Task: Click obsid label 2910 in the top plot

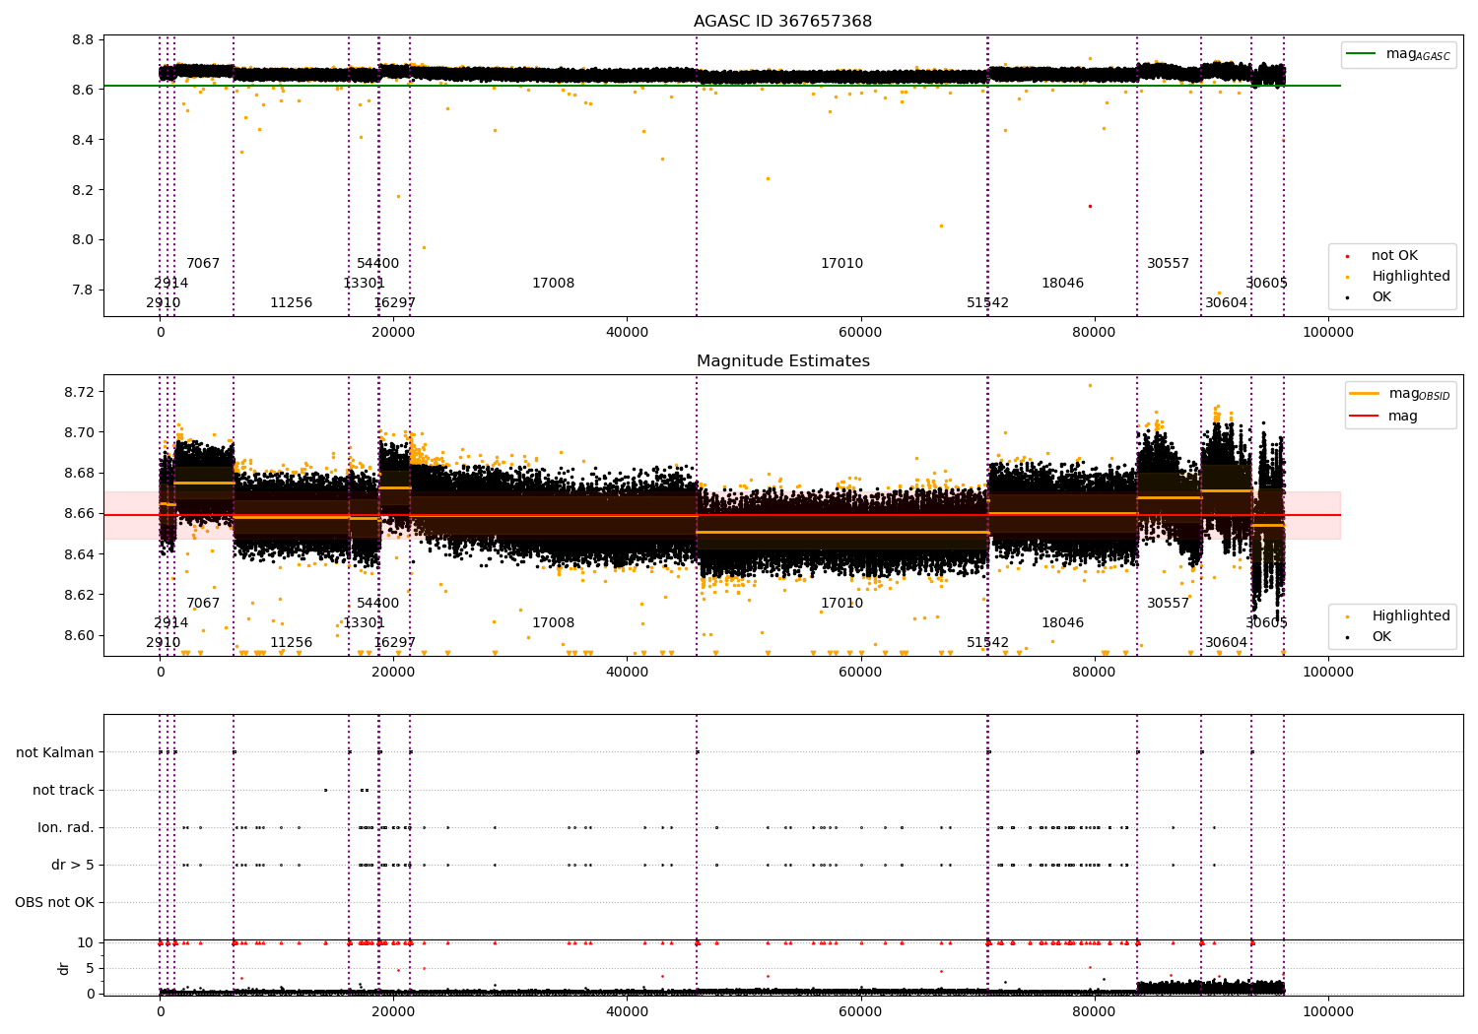Action: click(x=164, y=303)
